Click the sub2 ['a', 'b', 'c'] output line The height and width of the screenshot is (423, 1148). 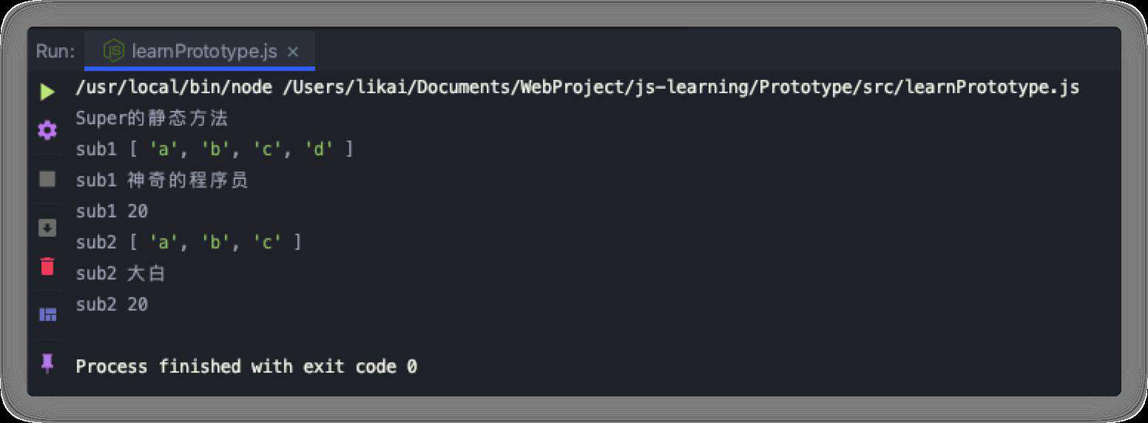[x=189, y=243]
